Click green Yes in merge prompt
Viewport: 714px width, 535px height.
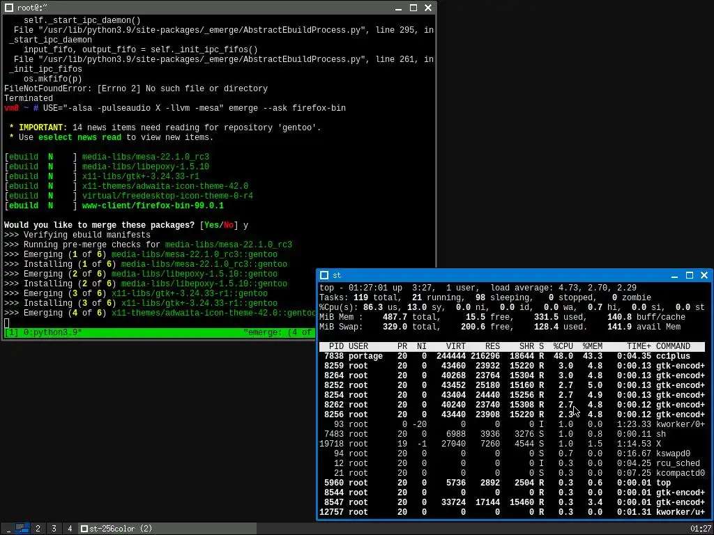tap(211, 225)
